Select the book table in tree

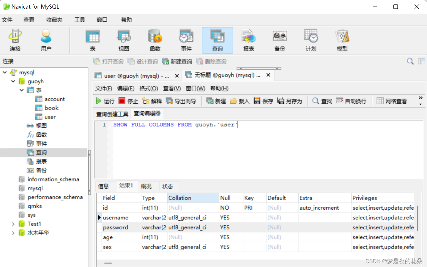click(x=47, y=108)
